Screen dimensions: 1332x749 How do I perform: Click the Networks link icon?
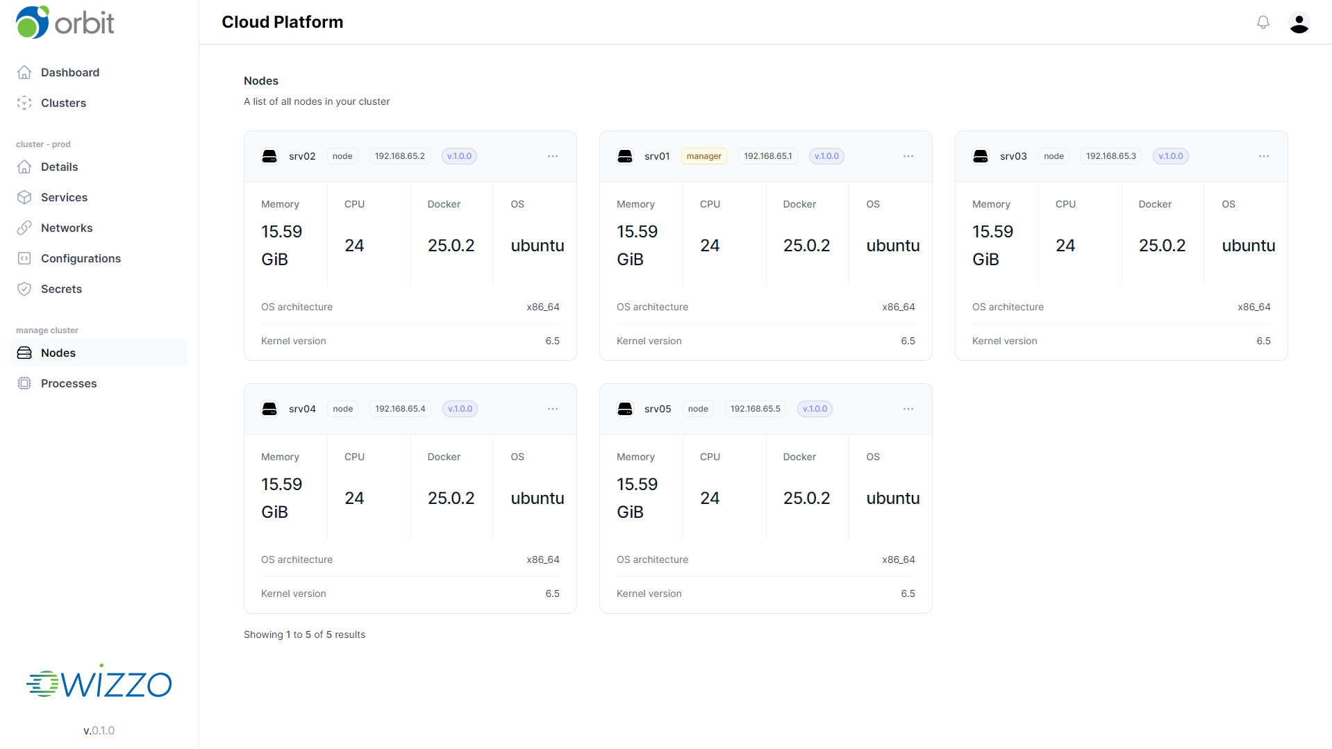pyautogui.click(x=24, y=228)
